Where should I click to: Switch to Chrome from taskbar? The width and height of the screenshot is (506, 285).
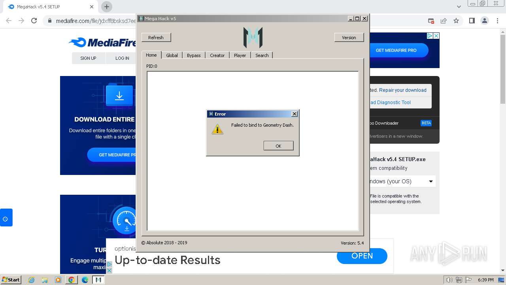click(x=71, y=280)
